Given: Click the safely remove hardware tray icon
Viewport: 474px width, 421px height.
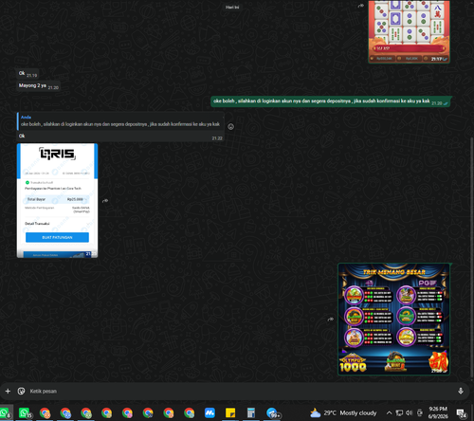Looking at the screenshot, I should click(x=420, y=412).
